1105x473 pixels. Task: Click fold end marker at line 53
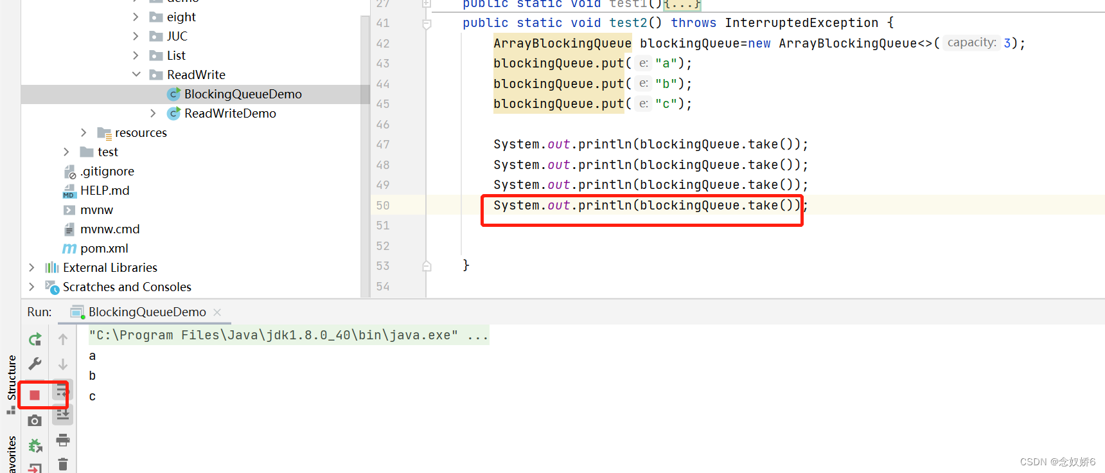click(x=427, y=266)
